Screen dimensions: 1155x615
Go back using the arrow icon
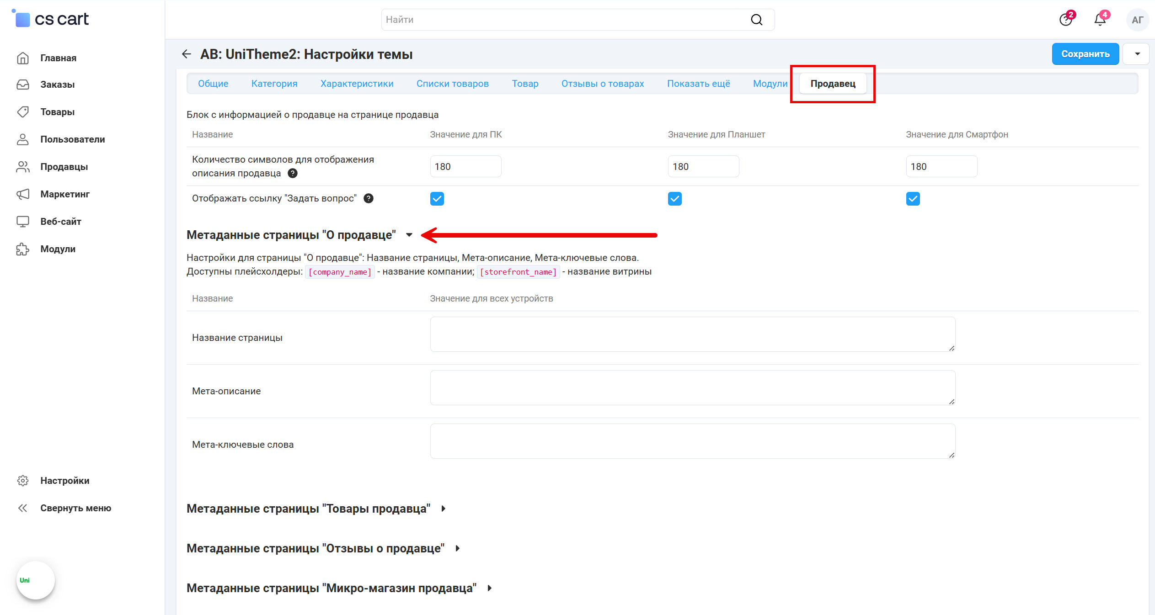(x=186, y=54)
